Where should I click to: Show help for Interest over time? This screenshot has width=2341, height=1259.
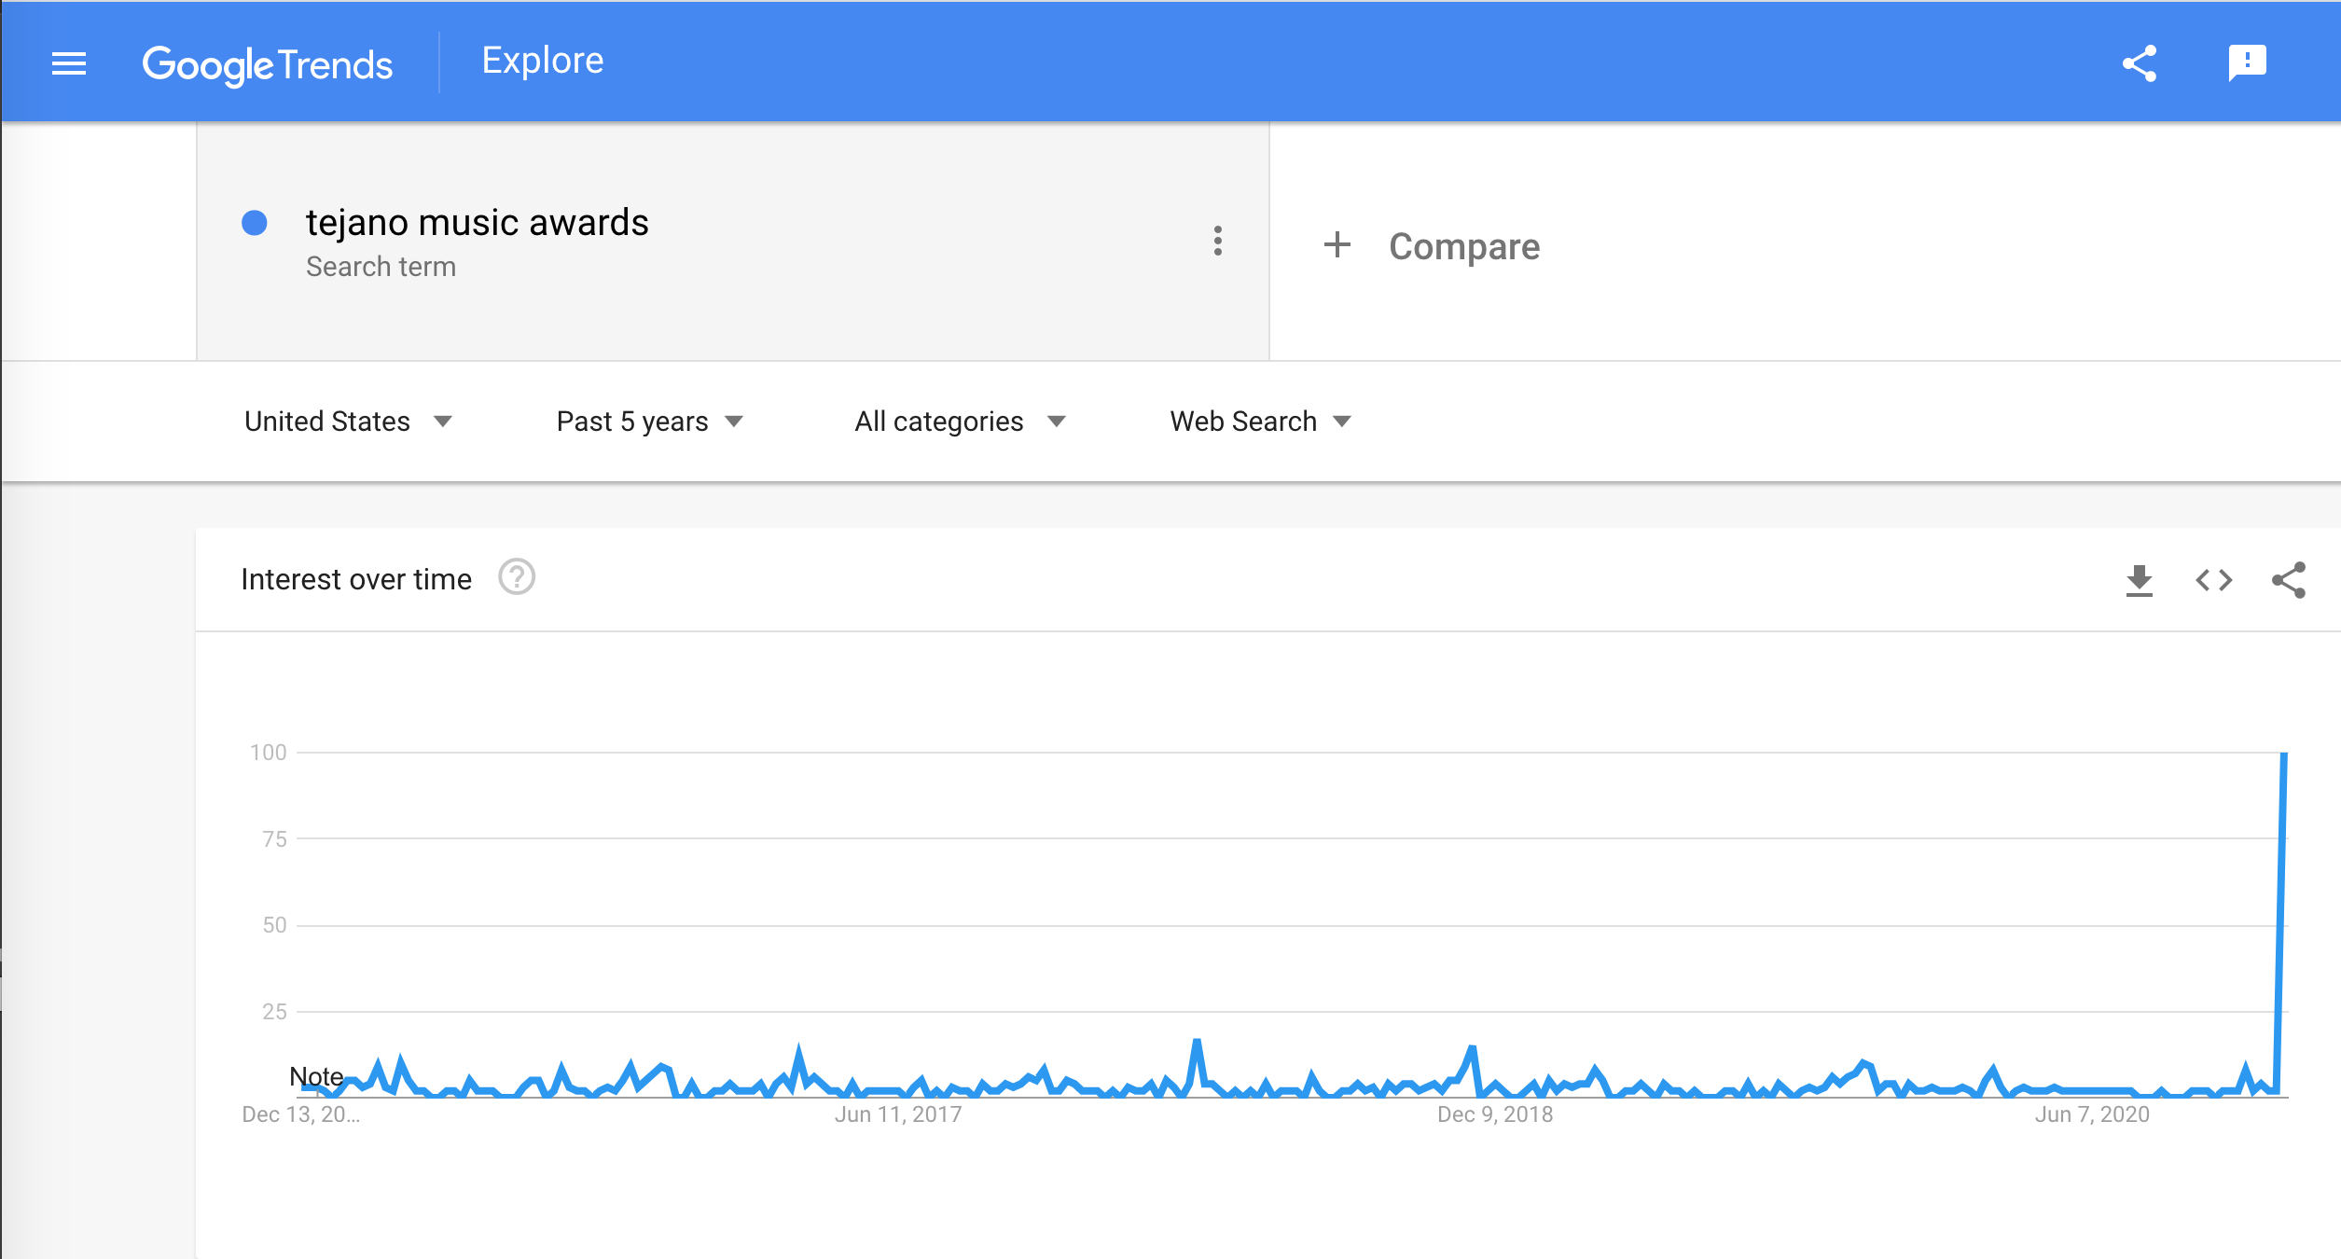point(516,577)
